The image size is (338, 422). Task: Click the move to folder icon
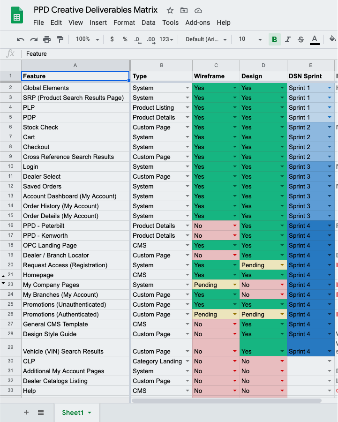pos(184,10)
